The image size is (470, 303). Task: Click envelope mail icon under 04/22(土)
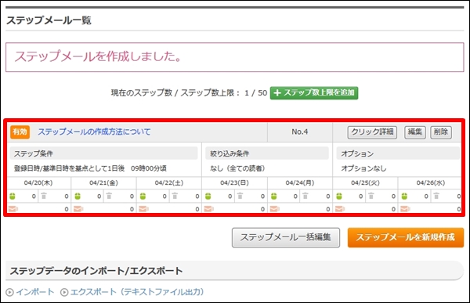pyautogui.click(x=143, y=208)
